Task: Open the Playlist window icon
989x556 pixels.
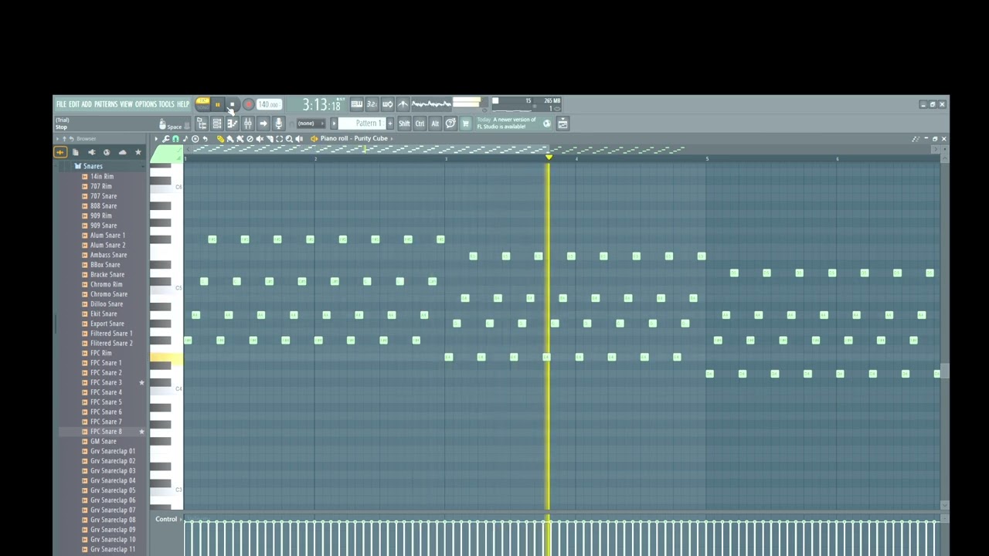Action: click(x=202, y=124)
